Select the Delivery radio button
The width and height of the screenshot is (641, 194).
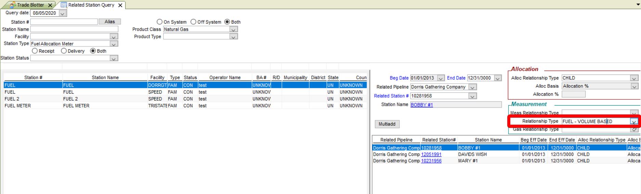64,51
